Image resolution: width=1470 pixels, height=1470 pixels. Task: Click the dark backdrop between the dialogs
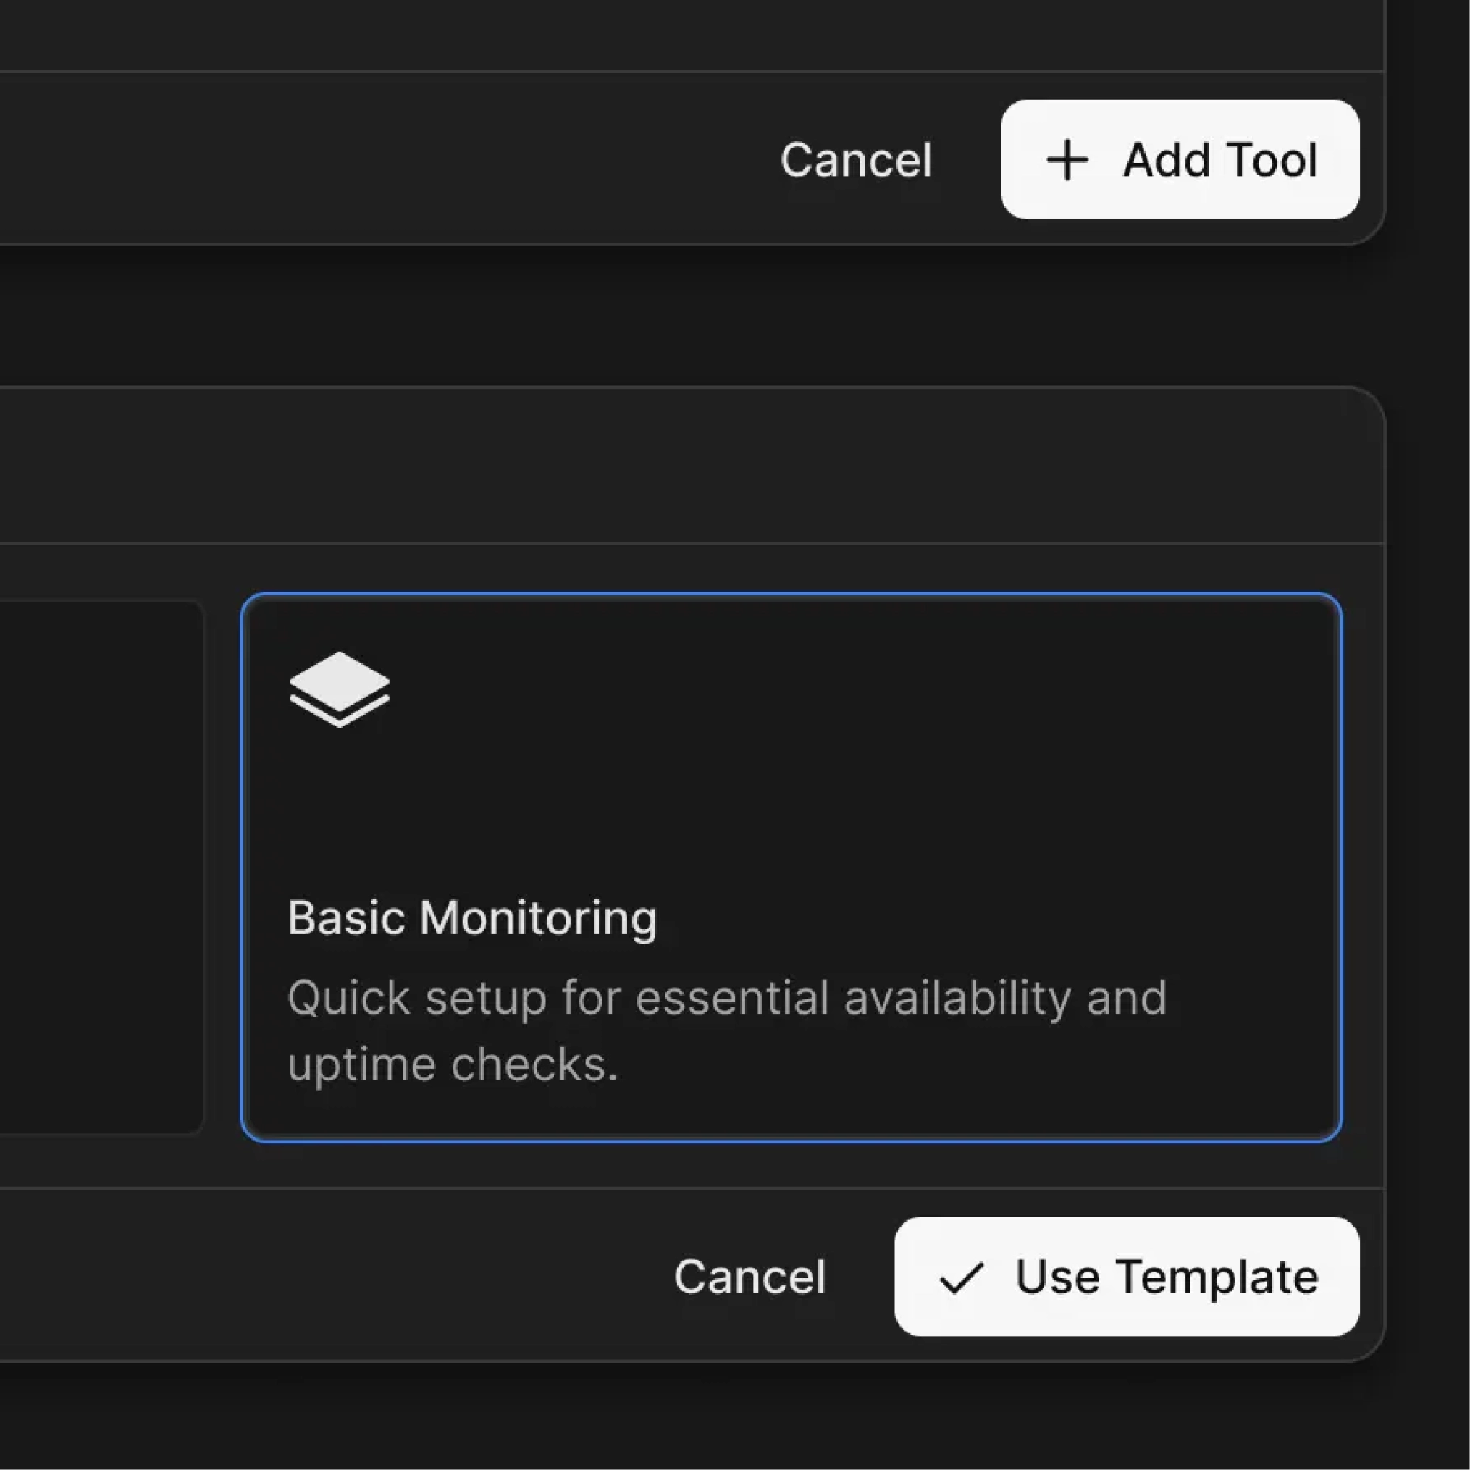pos(685,316)
